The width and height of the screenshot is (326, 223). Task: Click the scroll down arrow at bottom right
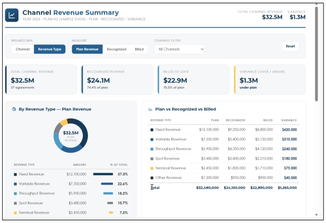316,215
